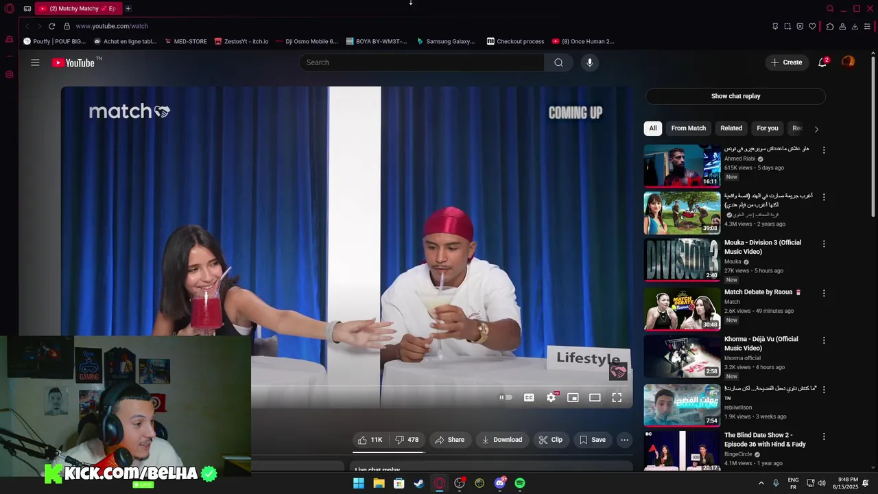Open Opera GX main menu logo
The image size is (878, 494).
(9, 9)
